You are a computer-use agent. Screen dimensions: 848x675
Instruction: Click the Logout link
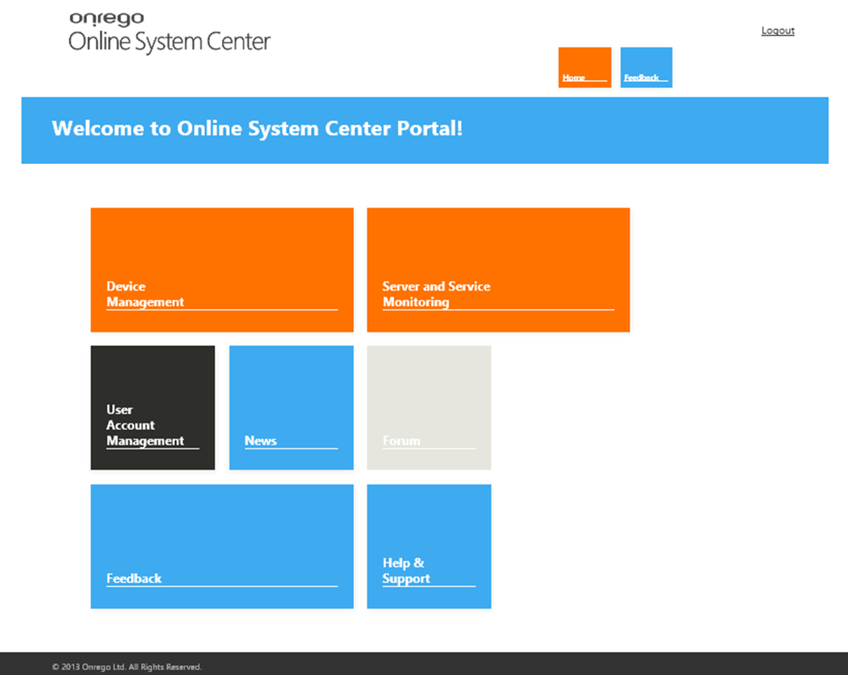[777, 30]
